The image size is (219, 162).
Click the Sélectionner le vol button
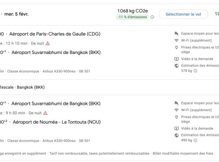pyautogui.click(x=183, y=14)
